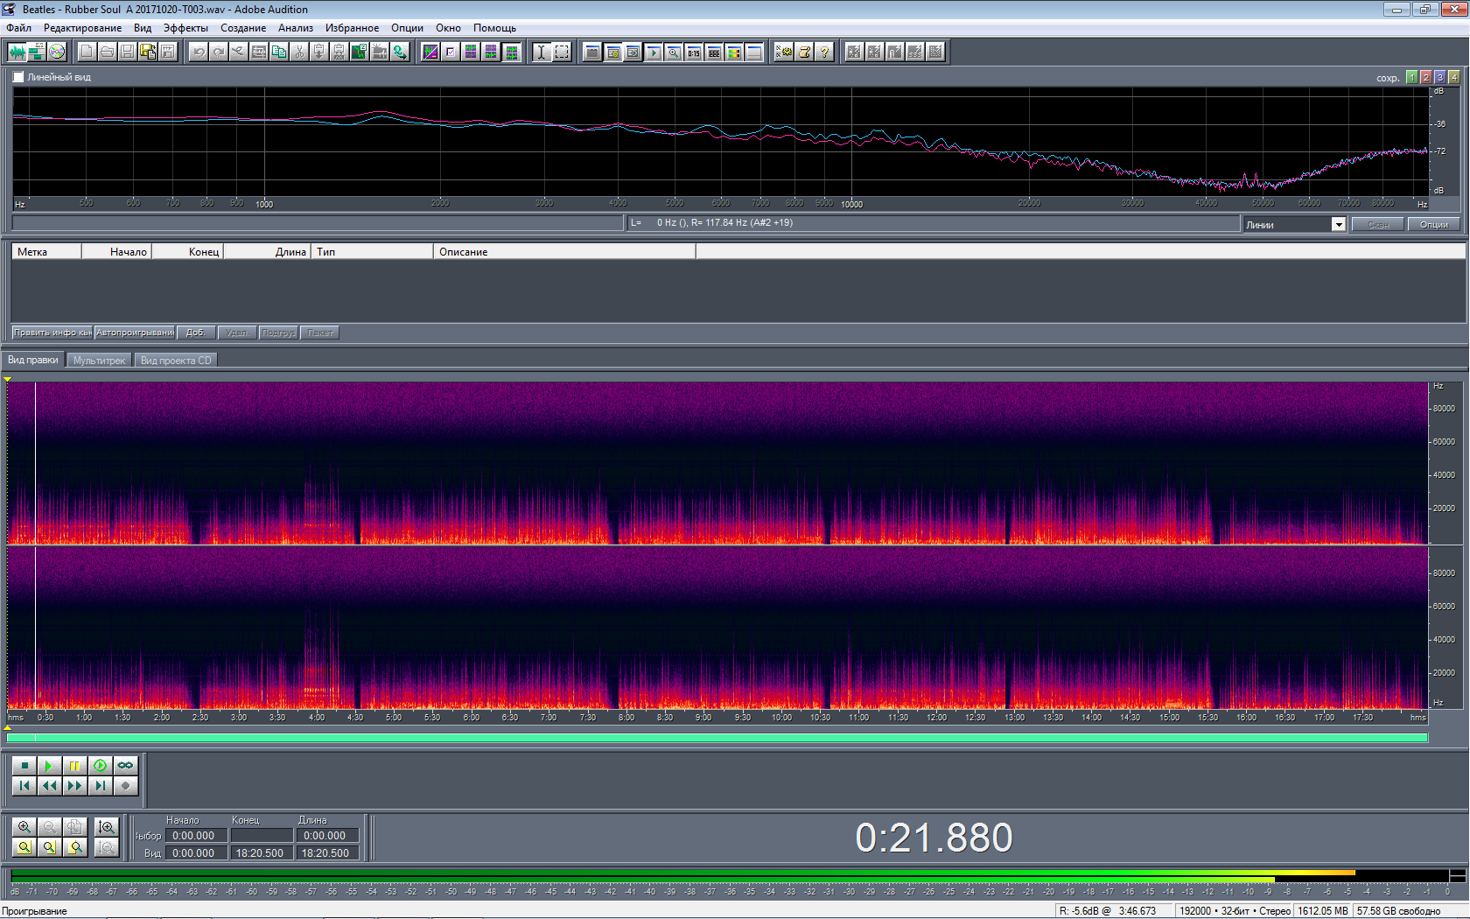Open the help question mark icon
This screenshot has height=919, width=1470.
824,52
